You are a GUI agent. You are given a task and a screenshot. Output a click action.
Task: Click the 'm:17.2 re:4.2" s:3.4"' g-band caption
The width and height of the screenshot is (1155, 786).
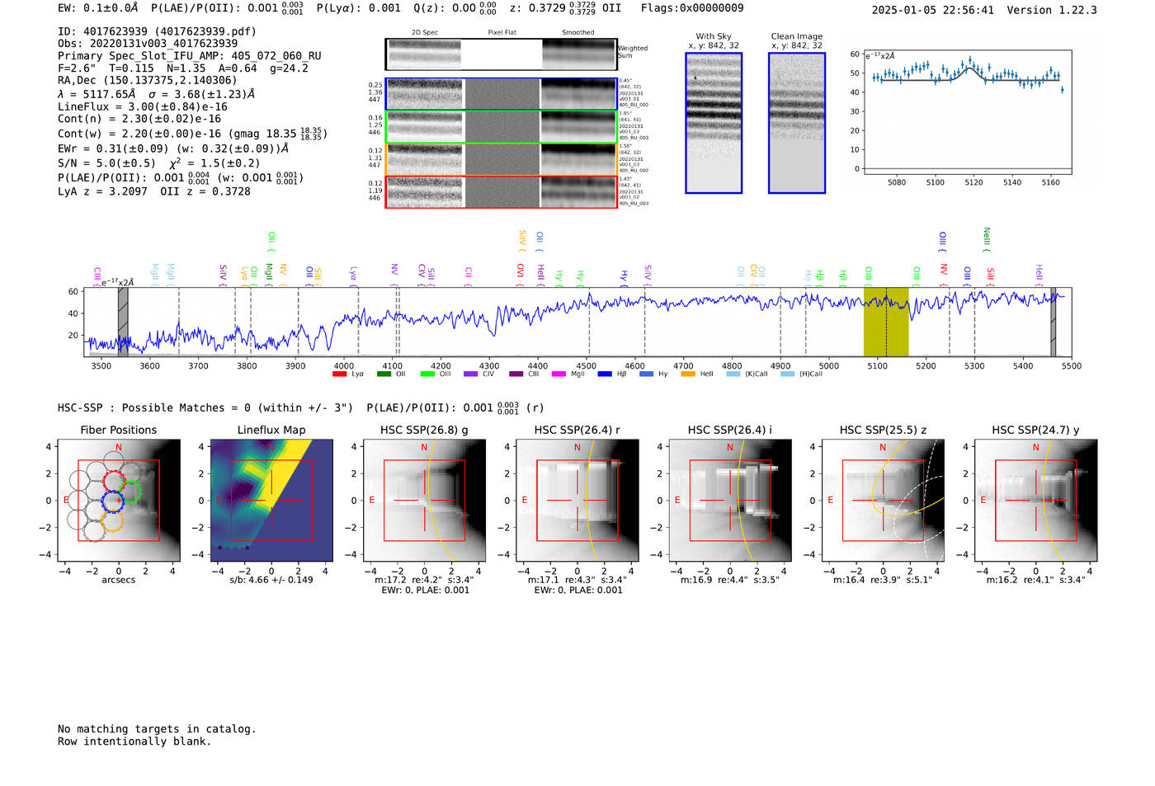coord(425,580)
